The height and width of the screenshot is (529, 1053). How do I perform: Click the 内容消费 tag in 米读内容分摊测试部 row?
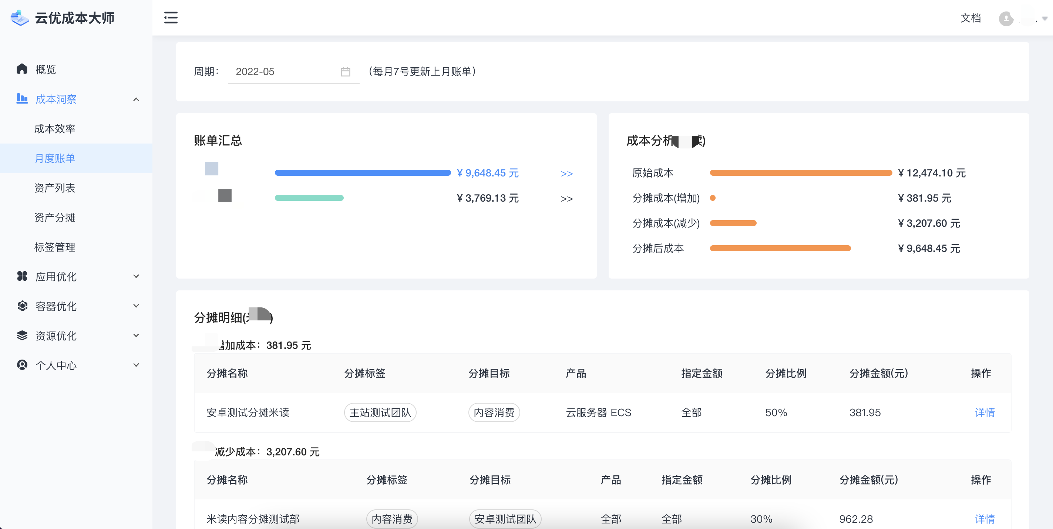point(392,519)
